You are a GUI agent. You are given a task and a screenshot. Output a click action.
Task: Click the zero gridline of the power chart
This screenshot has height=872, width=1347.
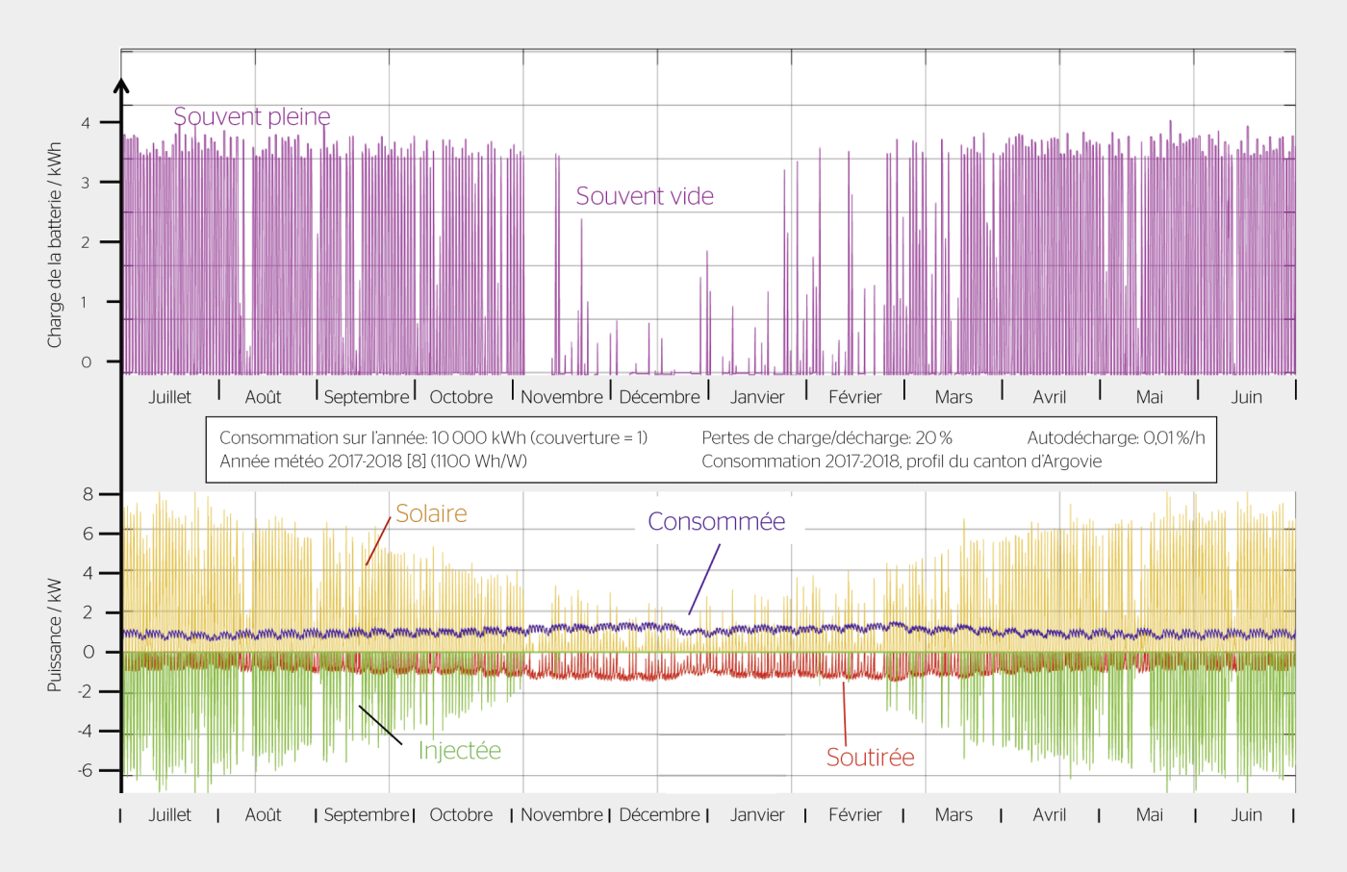(673, 651)
